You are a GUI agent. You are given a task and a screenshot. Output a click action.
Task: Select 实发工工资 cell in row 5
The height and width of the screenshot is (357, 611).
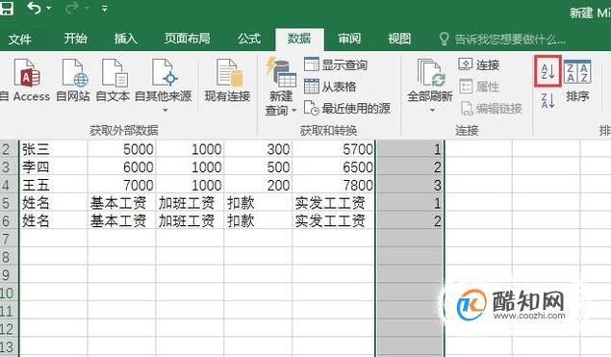[333, 203]
